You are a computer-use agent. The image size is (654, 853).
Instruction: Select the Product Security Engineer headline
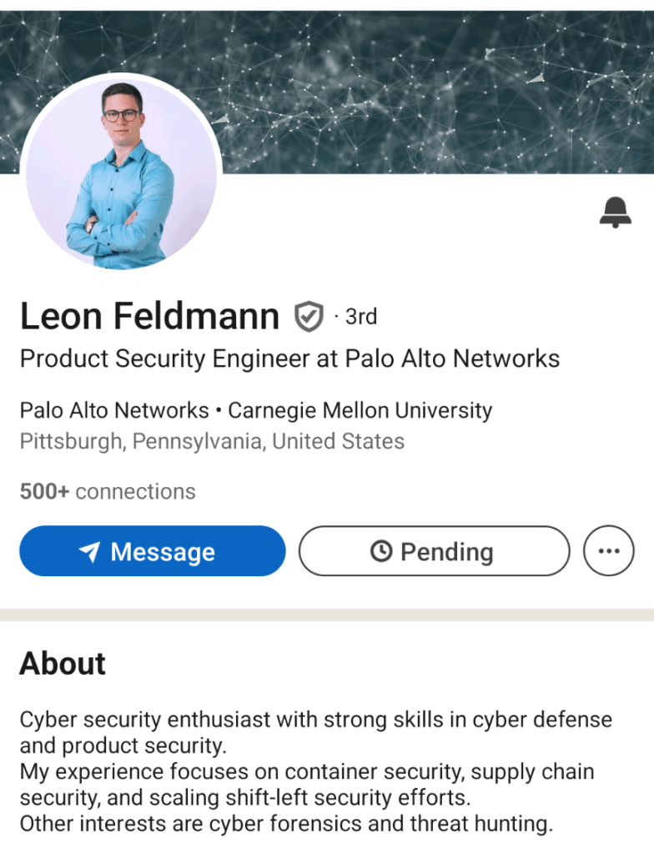click(289, 359)
